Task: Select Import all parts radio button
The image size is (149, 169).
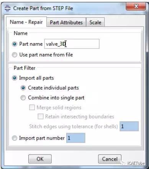Action: (15, 78)
